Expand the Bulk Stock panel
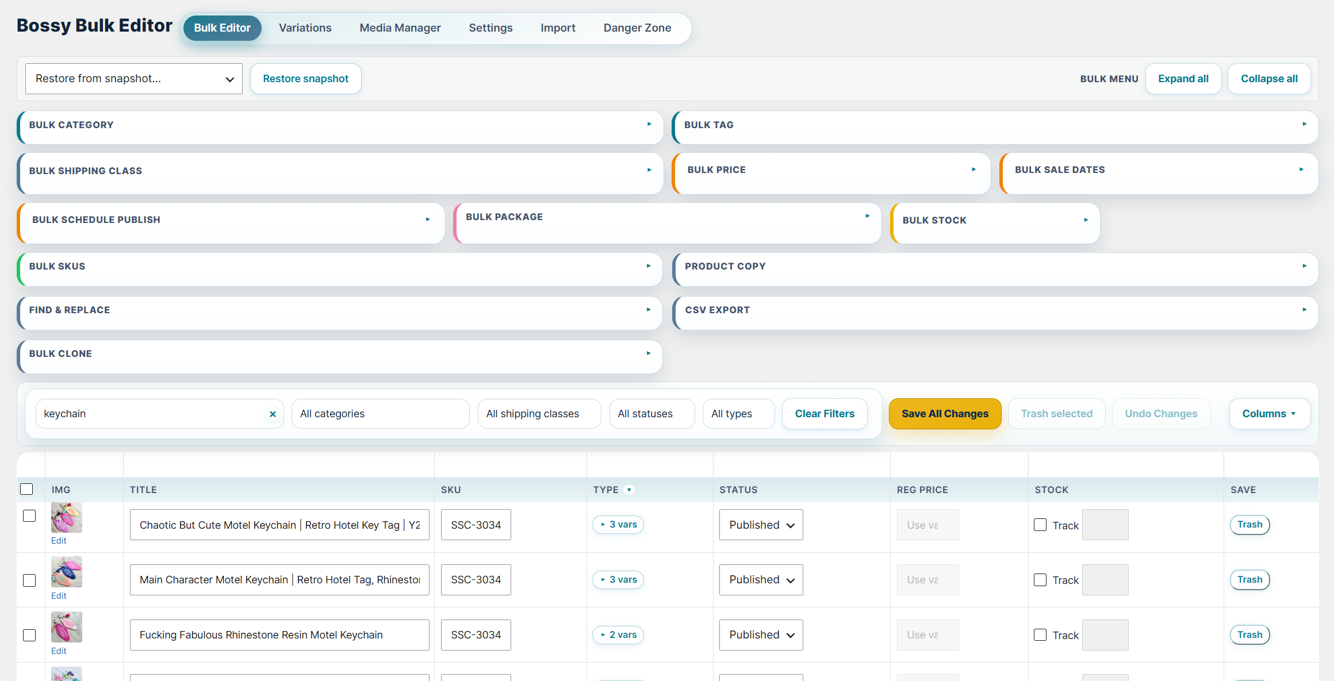Image resolution: width=1334 pixels, height=681 pixels. (x=995, y=222)
